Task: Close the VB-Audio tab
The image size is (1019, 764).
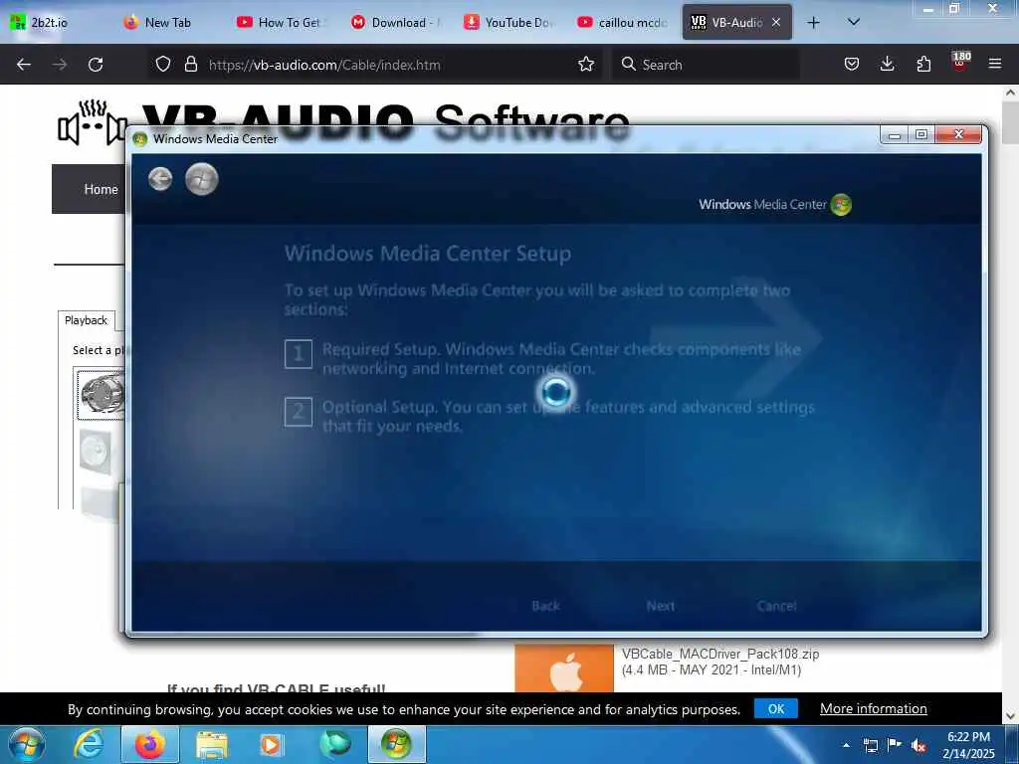Action: 776,23
